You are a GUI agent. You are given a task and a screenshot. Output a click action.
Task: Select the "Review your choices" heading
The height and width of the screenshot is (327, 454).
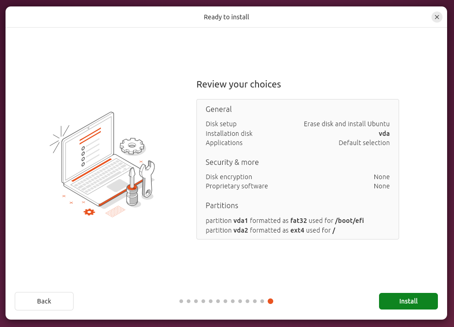(238, 84)
